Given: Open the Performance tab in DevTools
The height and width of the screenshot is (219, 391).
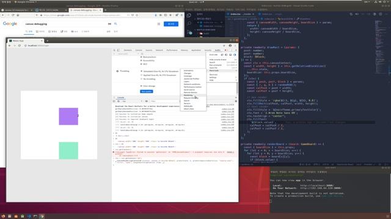Looking at the screenshot, I should (172, 50).
